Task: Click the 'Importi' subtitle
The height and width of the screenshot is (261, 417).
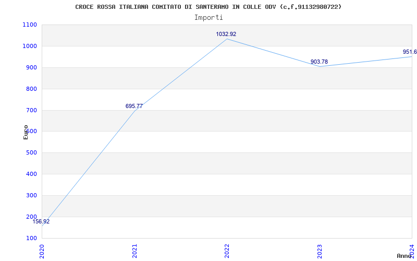Action: pos(208,18)
